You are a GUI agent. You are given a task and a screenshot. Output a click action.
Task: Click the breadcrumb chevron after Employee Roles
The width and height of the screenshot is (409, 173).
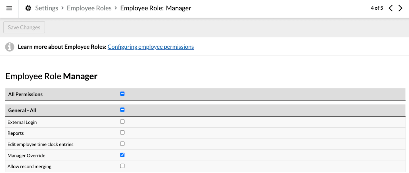pyautogui.click(x=115, y=8)
